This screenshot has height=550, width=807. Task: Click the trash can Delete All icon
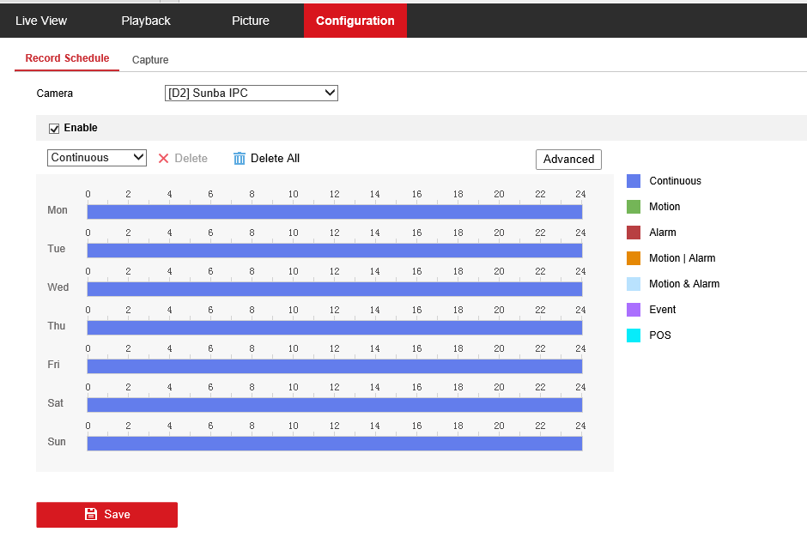tap(240, 158)
